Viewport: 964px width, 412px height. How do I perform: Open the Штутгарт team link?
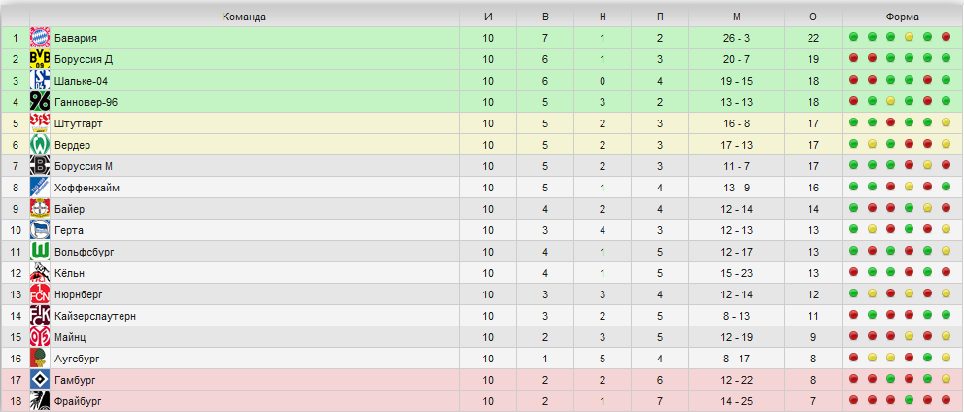[78, 123]
